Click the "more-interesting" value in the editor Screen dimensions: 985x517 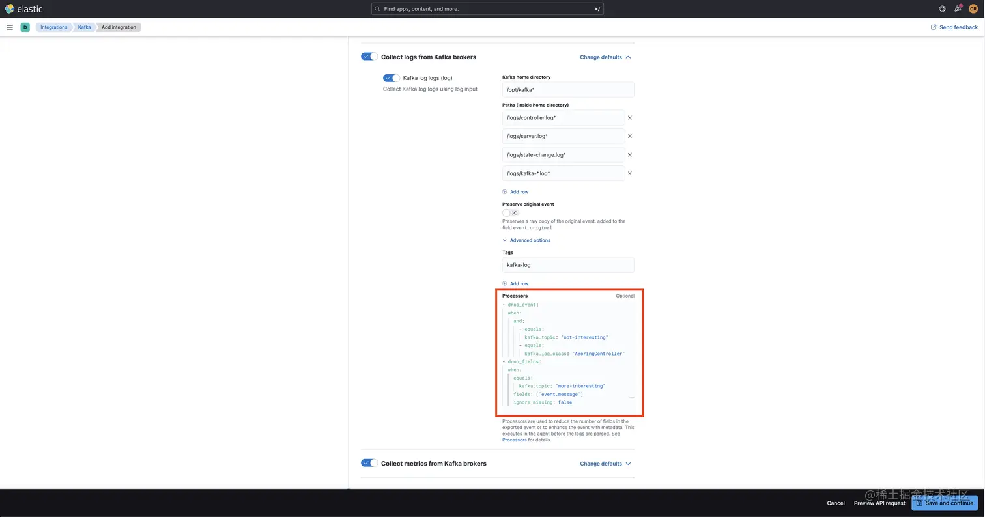click(580, 386)
